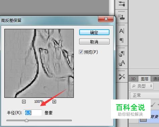Open the Tool Presets panel icon
This screenshot has width=159, height=127.
pyautogui.click(x=122, y=77)
